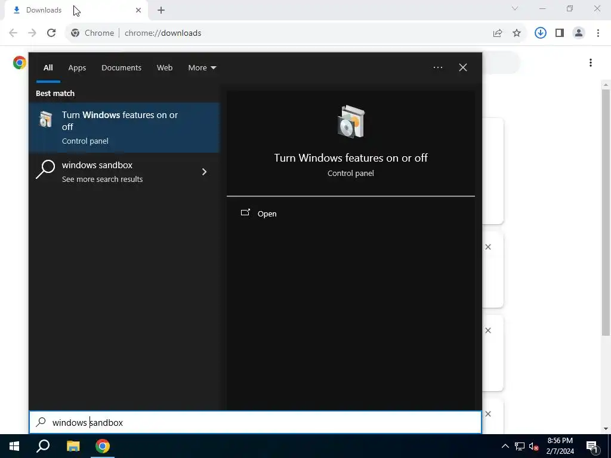Click the downloads page vertical scrollbar
This screenshot has height=458, width=611.
click(x=606, y=212)
